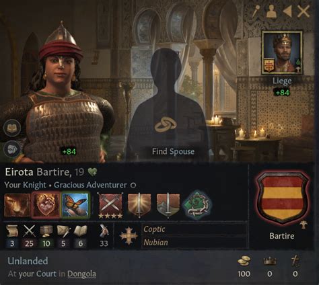
Task: Click the pin character icon at top
Action: point(255,11)
